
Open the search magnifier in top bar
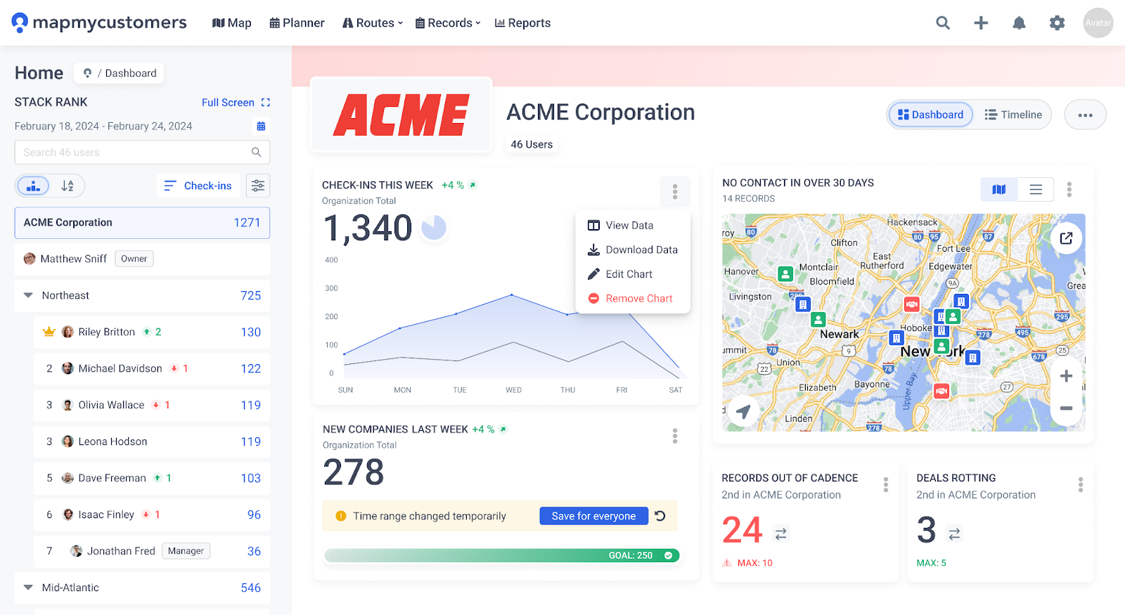click(x=943, y=23)
